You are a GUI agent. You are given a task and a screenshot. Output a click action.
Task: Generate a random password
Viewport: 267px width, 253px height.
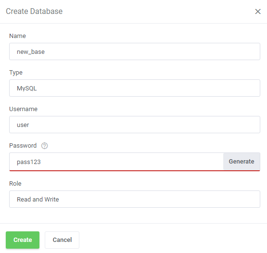242,162
